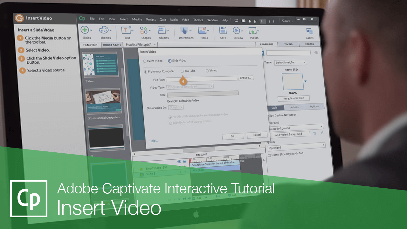Viewport: 407px width, 229px height.
Task: Click the Help link in the dialog
Action: click(x=154, y=141)
